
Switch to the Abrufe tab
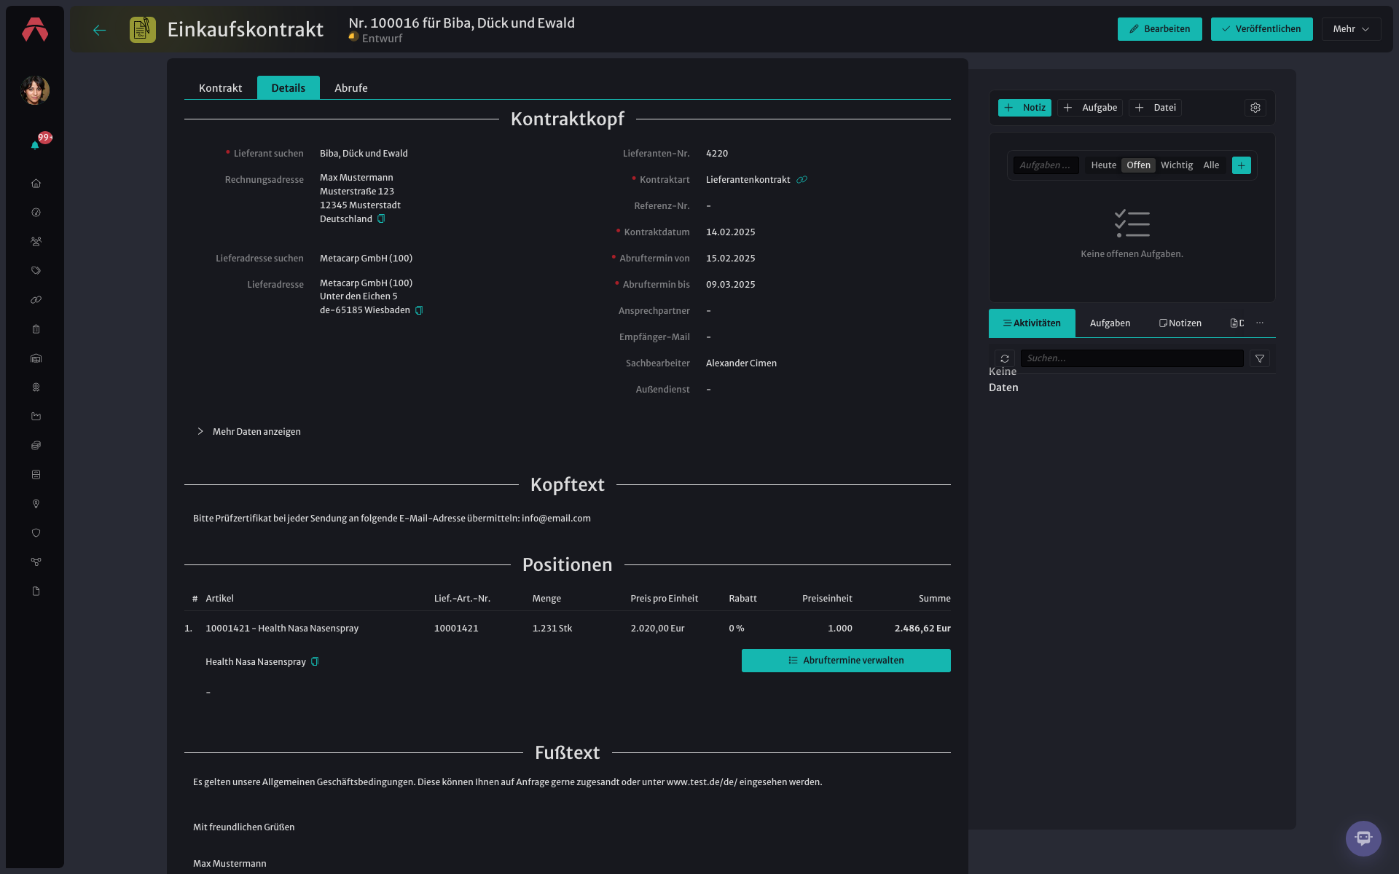click(x=350, y=87)
